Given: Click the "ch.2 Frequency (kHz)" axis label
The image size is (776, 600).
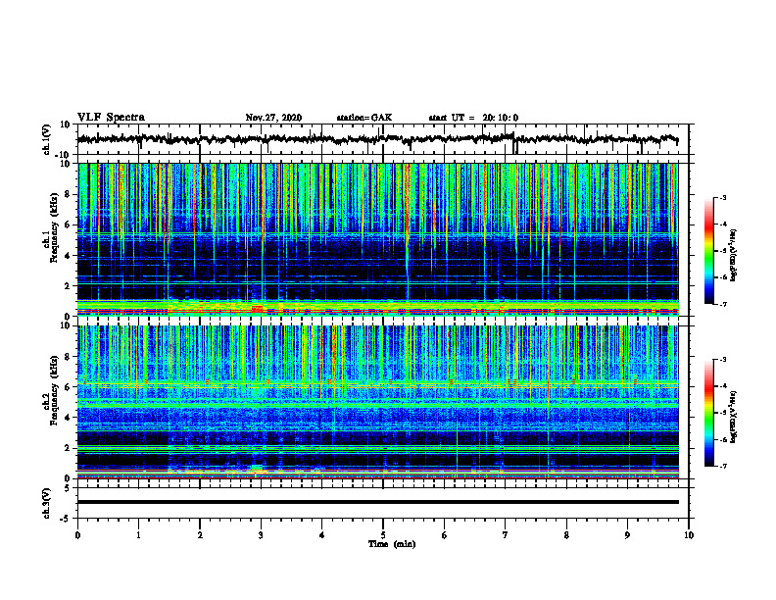Looking at the screenshot, I should [51, 391].
